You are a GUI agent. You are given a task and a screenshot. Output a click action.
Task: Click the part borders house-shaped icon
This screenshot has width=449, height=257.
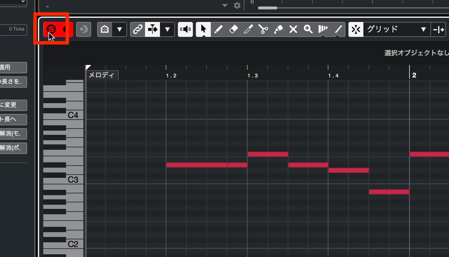click(105, 29)
